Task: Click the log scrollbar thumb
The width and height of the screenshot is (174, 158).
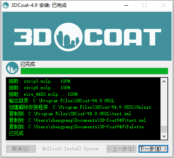Action: 164,129
